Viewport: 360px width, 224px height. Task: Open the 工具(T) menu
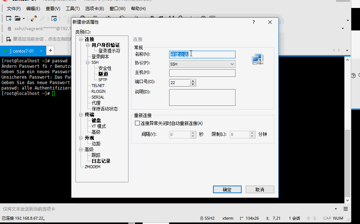(73, 8)
